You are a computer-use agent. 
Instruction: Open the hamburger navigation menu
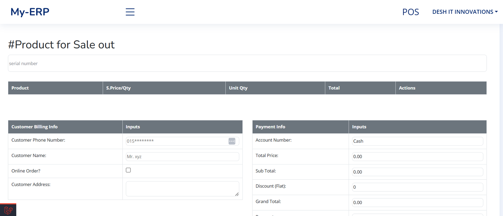130,12
